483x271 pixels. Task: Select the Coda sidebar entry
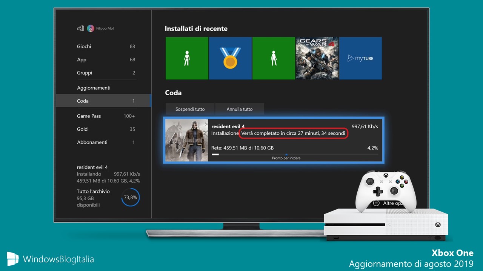(103, 101)
